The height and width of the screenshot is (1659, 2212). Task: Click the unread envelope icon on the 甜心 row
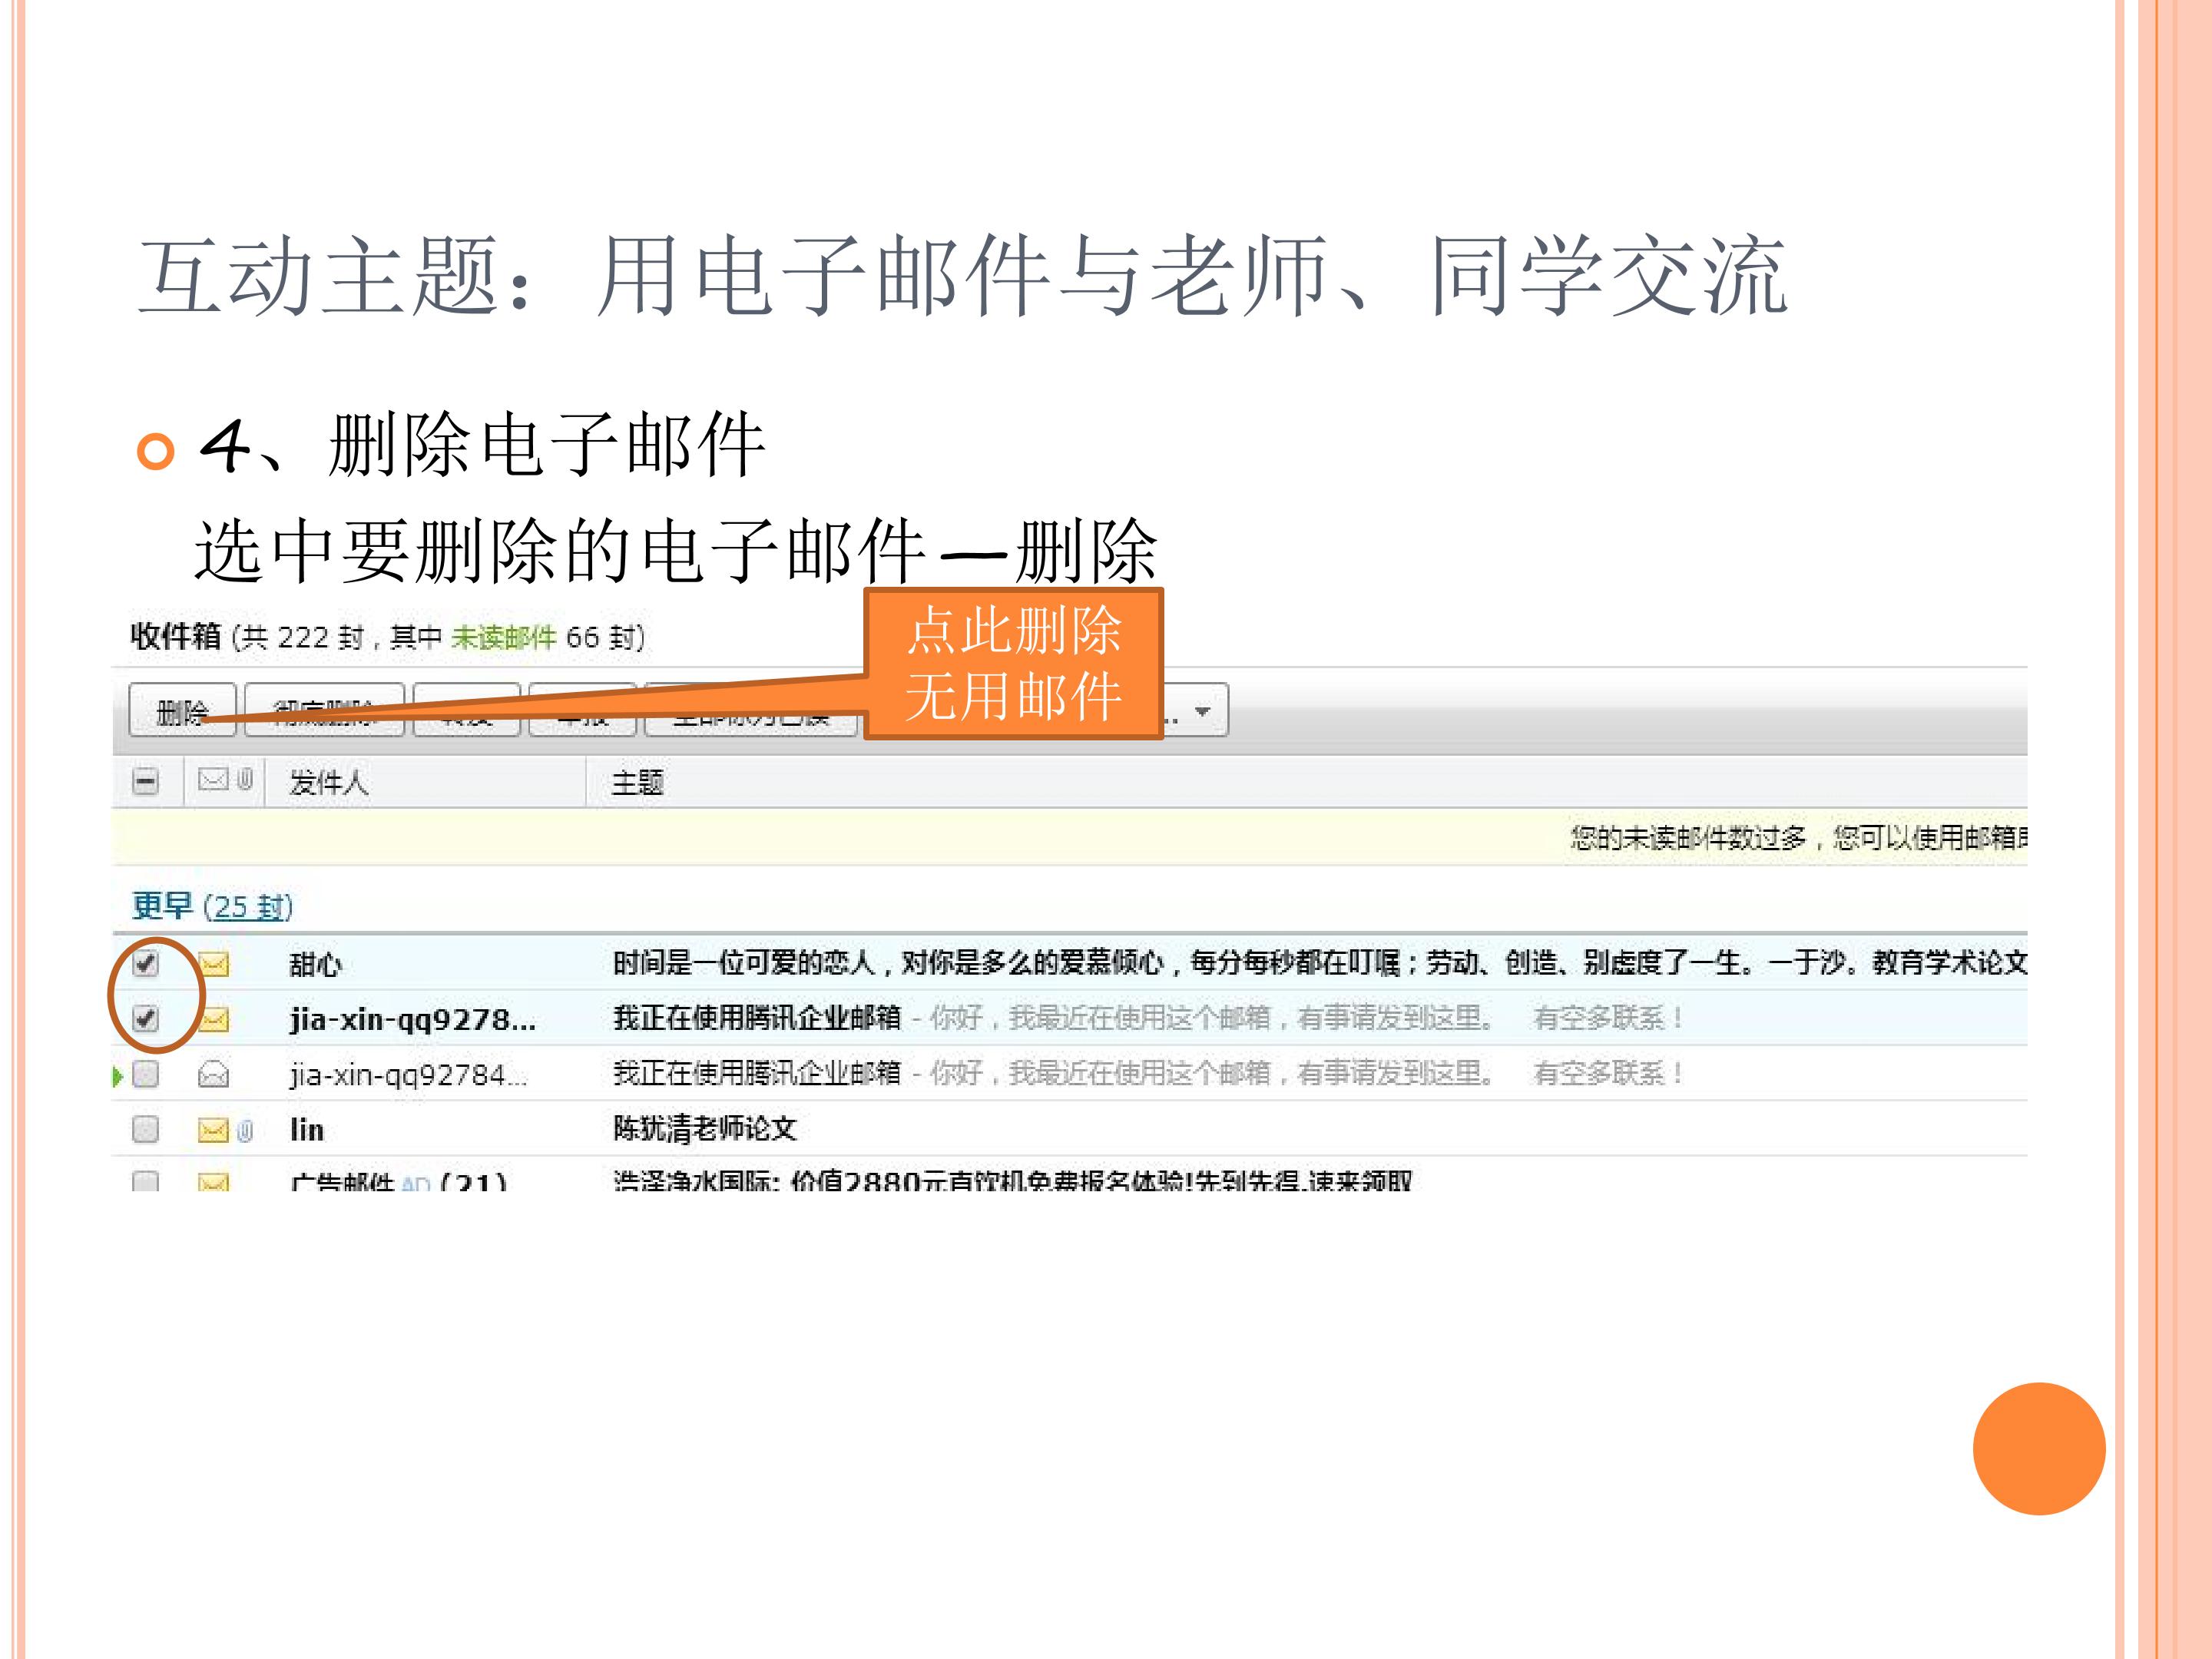click(214, 964)
